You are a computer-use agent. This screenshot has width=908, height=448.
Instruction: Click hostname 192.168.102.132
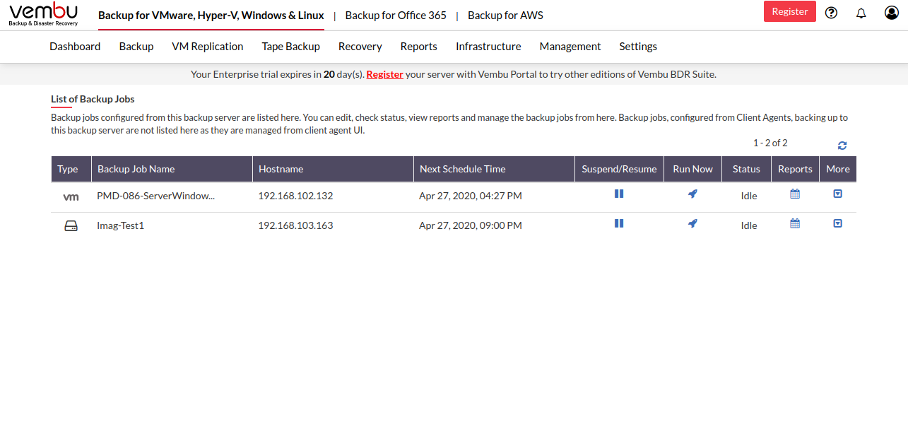(x=295, y=196)
